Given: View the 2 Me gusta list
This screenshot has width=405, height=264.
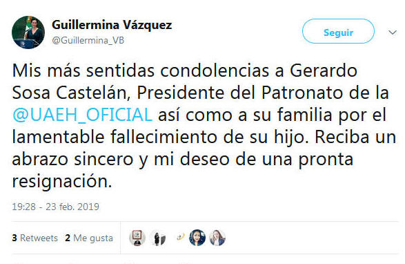Looking at the screenshot, I should click(89, 238).
